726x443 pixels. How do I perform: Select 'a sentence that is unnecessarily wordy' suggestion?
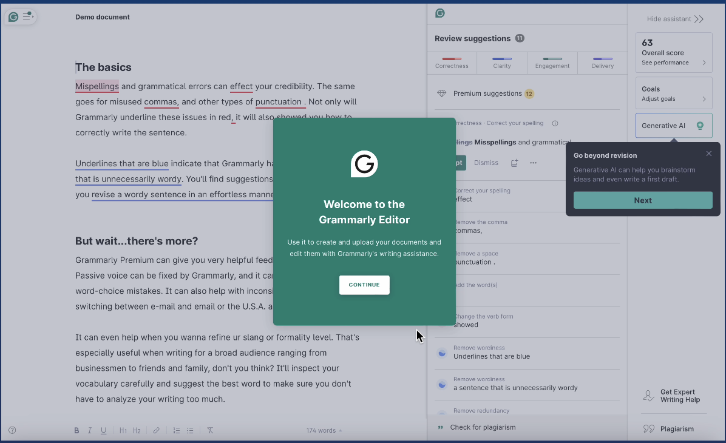coord(527,385)
